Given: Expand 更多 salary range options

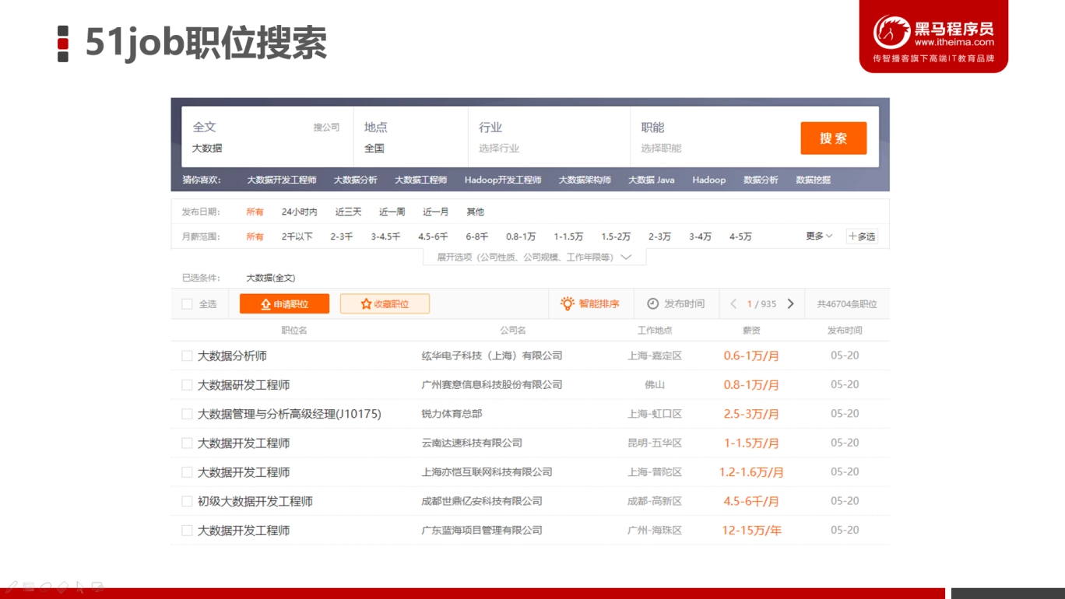Looking at the screenshot, I should coord(819,236).
